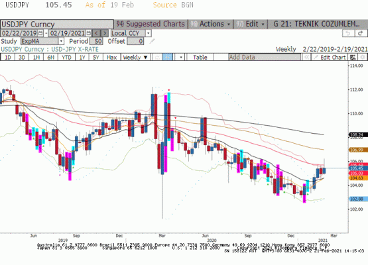
Task: Click the blue 105.45 last price label
Action: point(358,168)
